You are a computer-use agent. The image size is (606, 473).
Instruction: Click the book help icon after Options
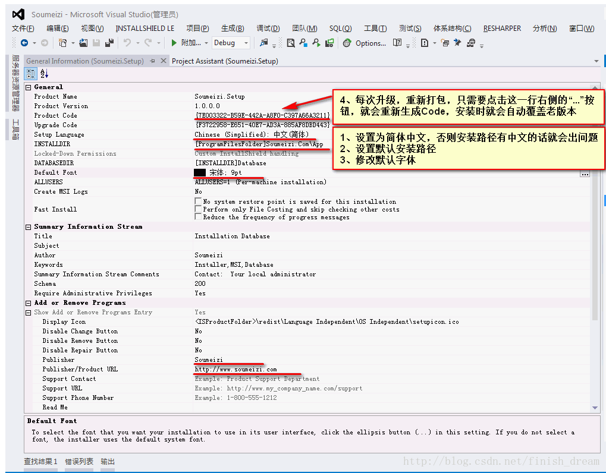coord(397,43)
